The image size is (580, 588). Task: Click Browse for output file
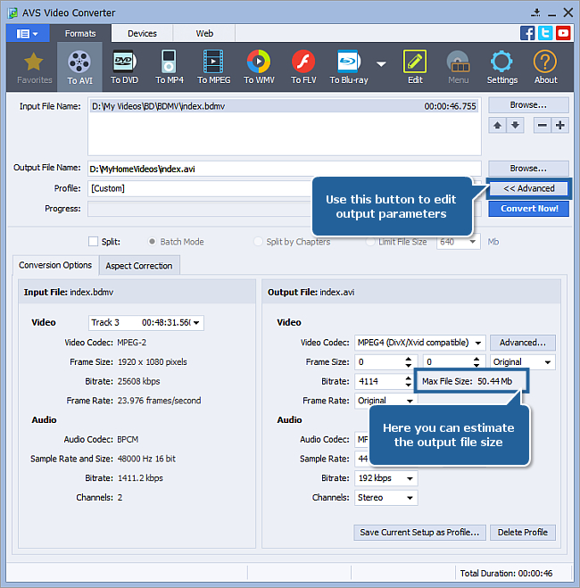pos(528,169)
